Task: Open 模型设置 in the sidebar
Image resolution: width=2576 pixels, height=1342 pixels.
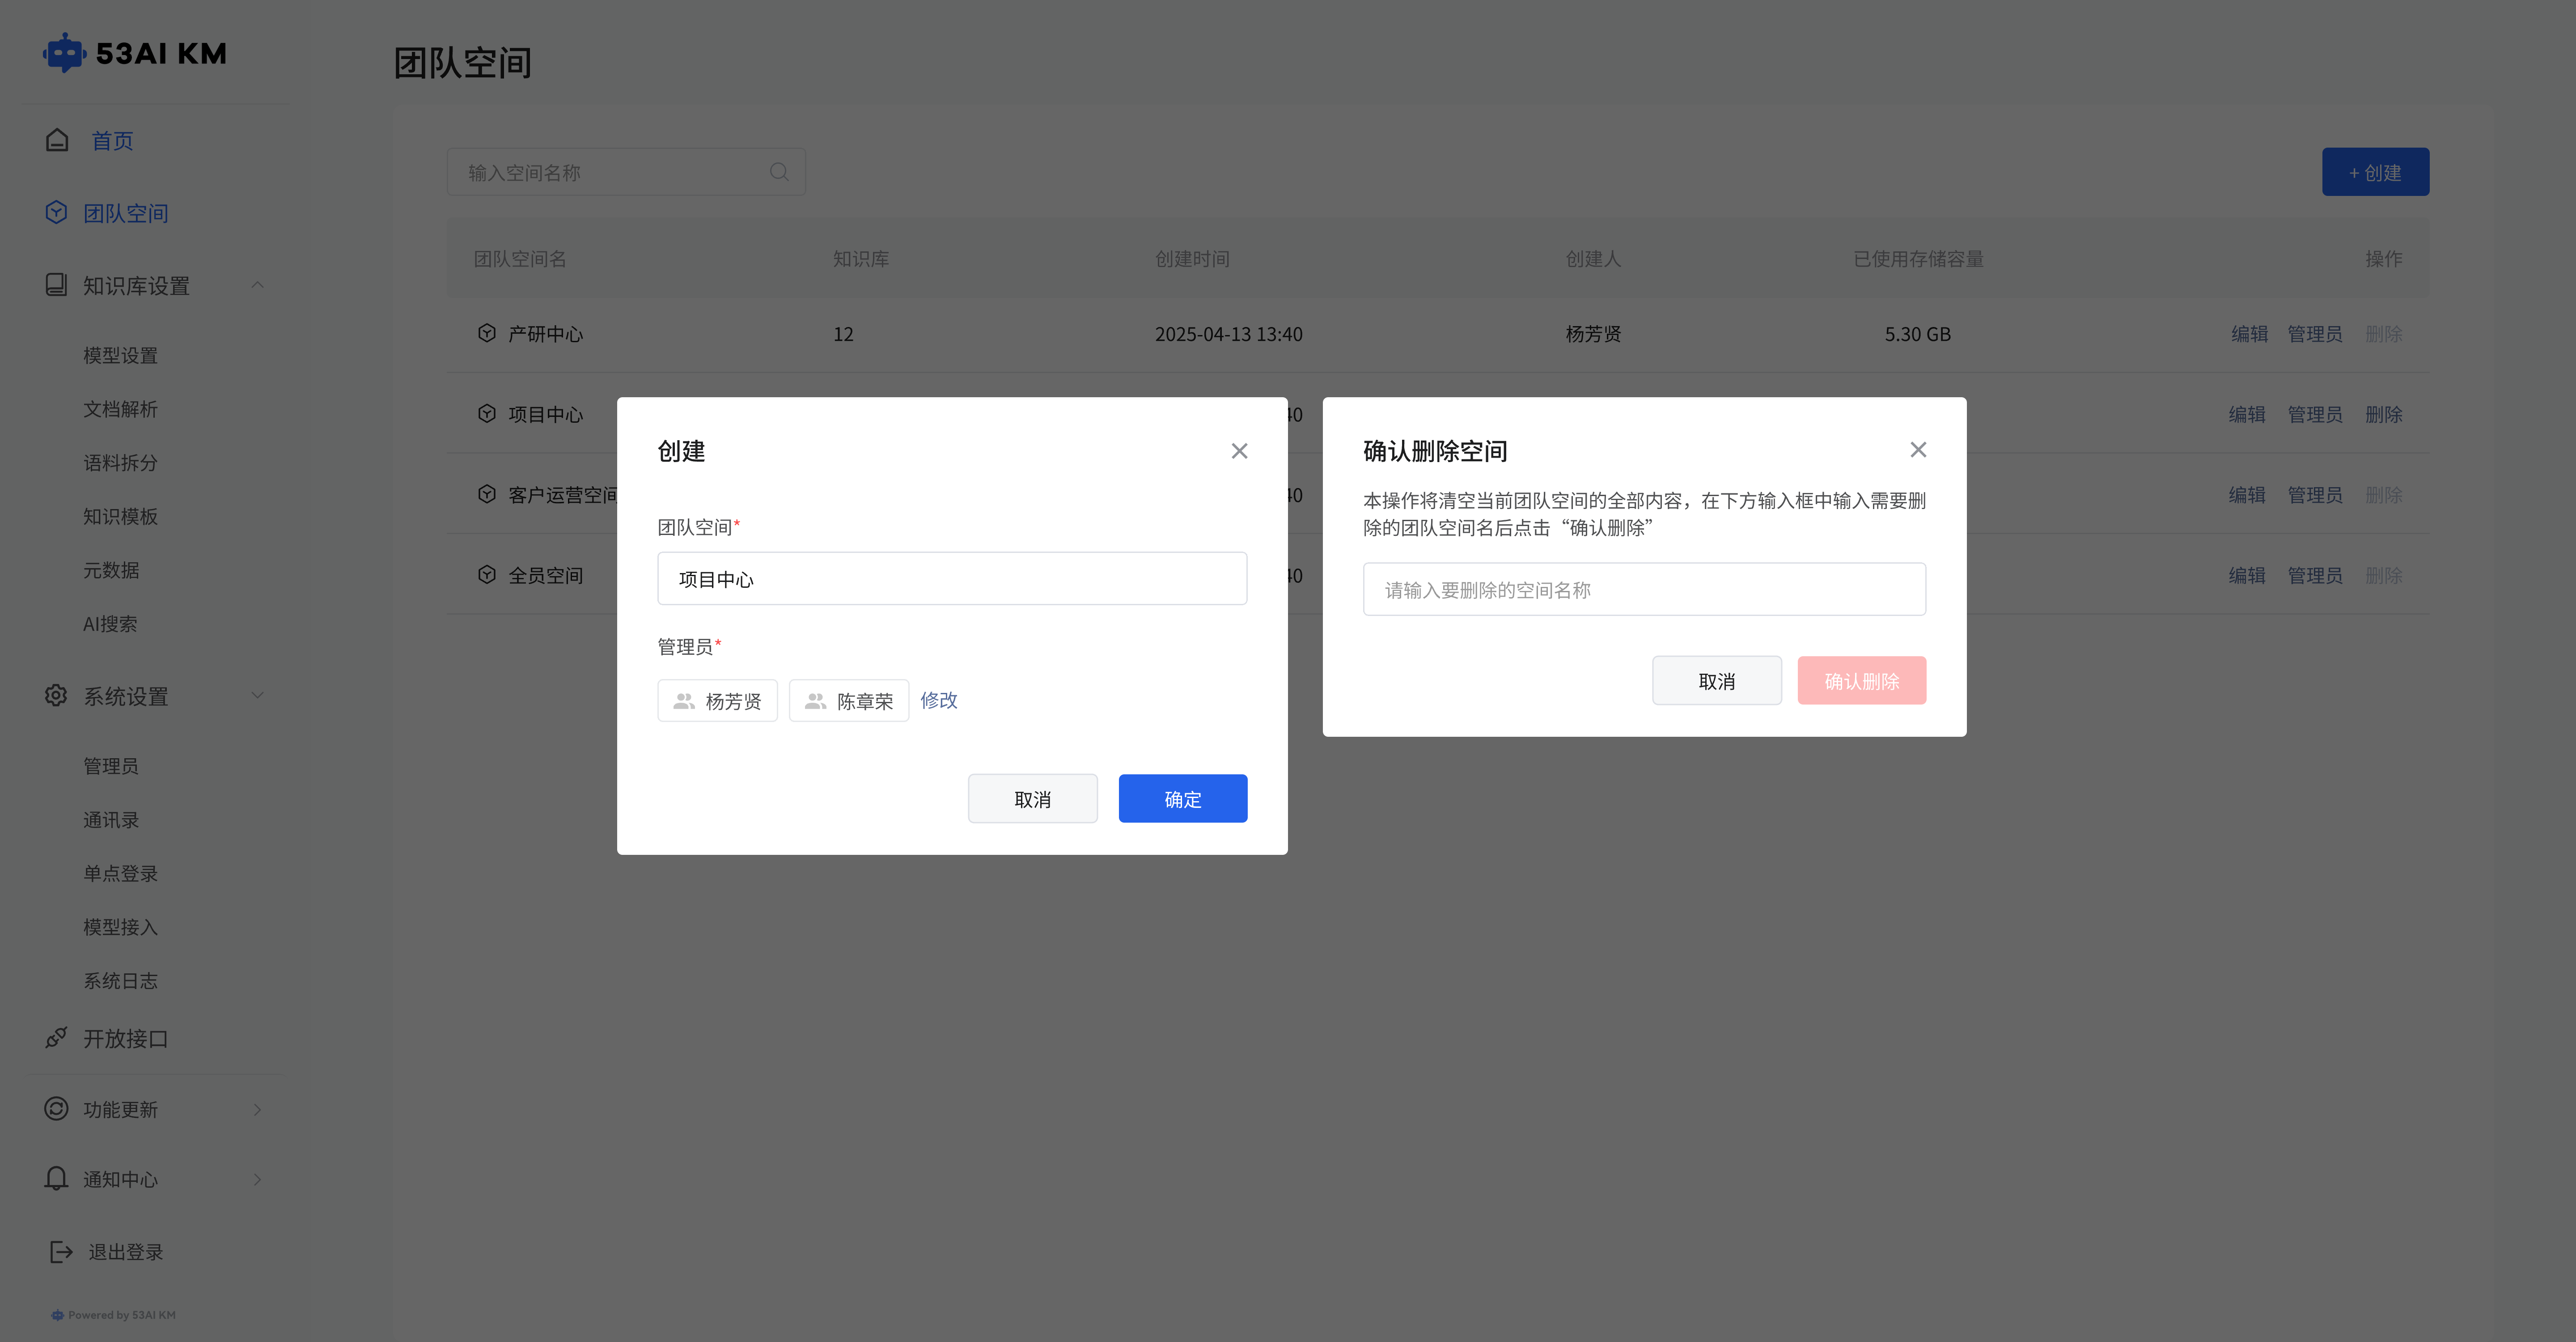Action: coord(120,355)
